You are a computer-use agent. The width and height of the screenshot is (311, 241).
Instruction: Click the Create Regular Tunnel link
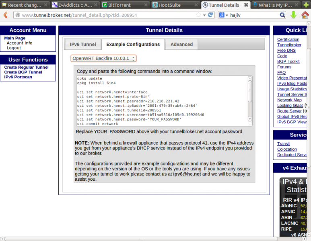pos(27,67)
